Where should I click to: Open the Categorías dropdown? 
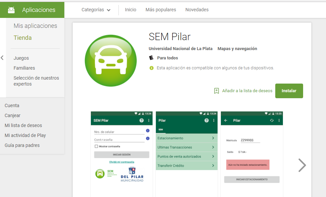[x=96, y=10]
